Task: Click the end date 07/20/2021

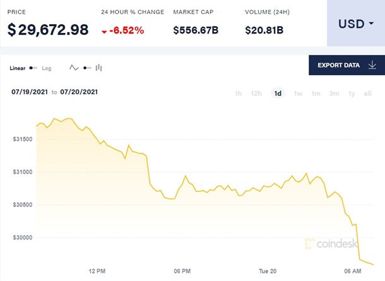Action: pos(79,92)
